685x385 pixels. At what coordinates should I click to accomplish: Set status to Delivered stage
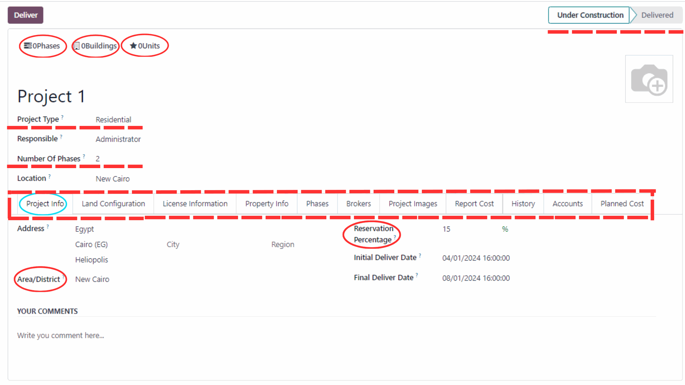(x=657, y=15)
